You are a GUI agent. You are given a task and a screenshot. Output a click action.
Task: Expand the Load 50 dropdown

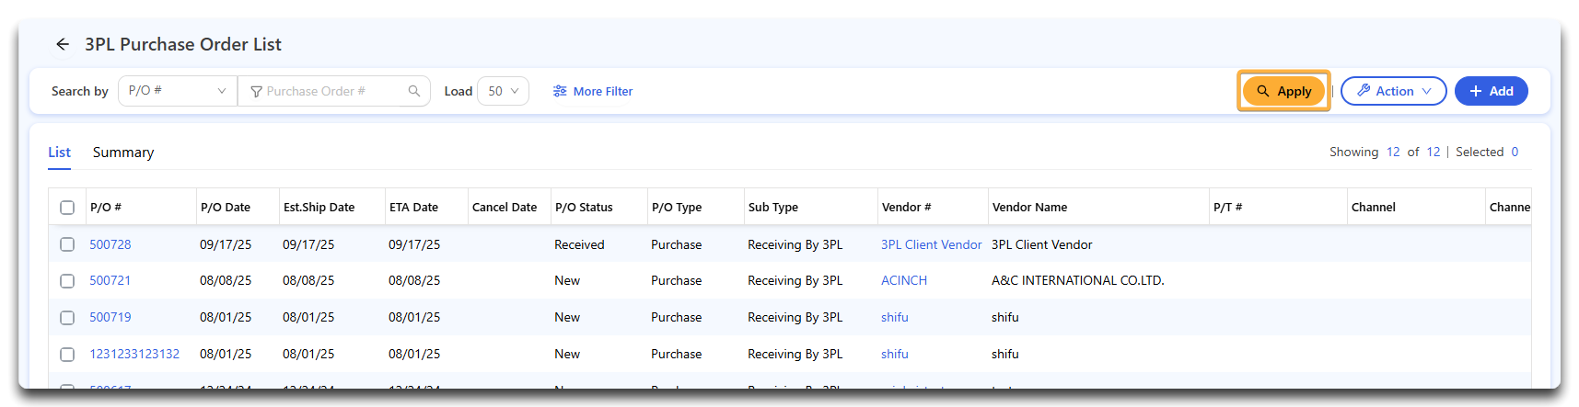tap(503, 91)
